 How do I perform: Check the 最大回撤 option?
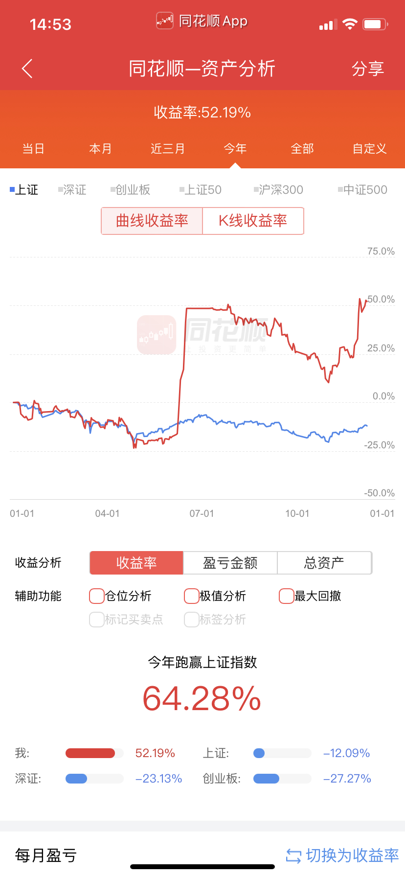click(x=286, y=596)
